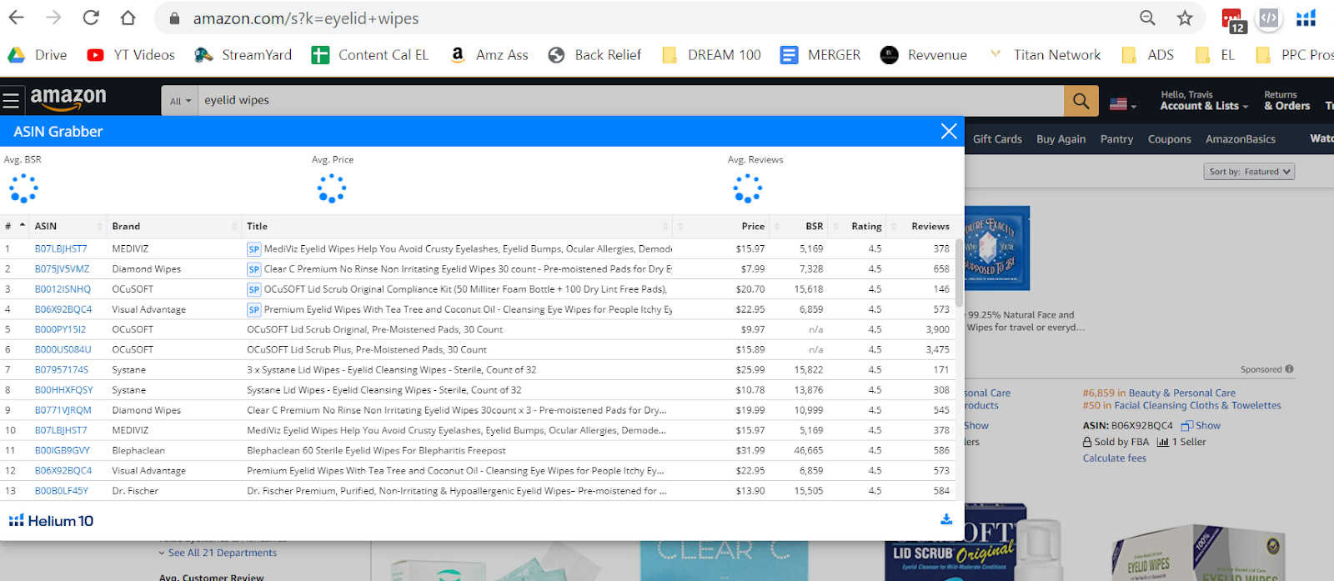
Task: Reload the current page
Action: pos(91,18)
